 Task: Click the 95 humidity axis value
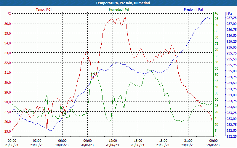pos(217,19)
